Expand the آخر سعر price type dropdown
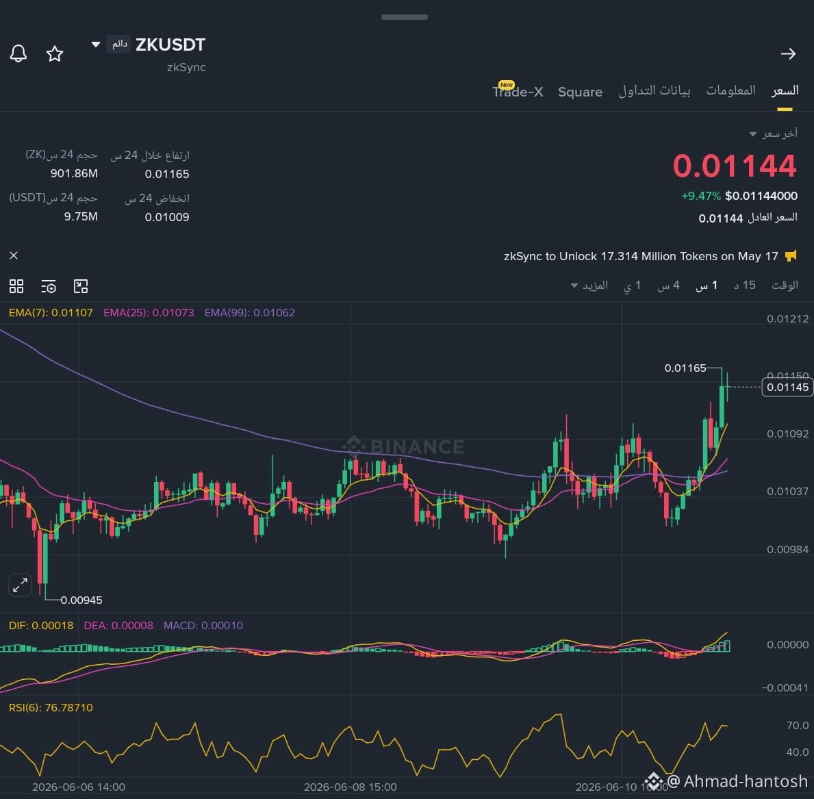Viewport: 814px width, 799px height. 753,134
